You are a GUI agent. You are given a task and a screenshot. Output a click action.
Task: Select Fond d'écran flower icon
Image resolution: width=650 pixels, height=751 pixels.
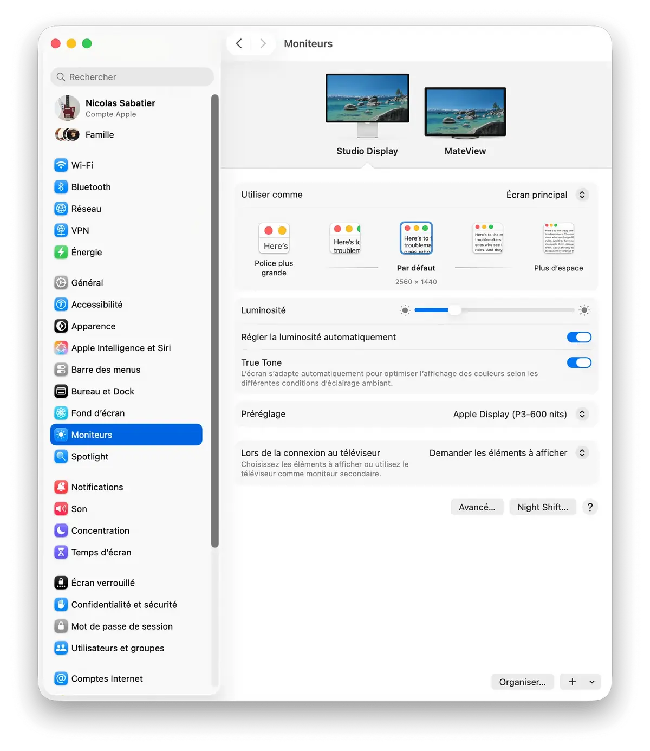(x=61, y=413)
